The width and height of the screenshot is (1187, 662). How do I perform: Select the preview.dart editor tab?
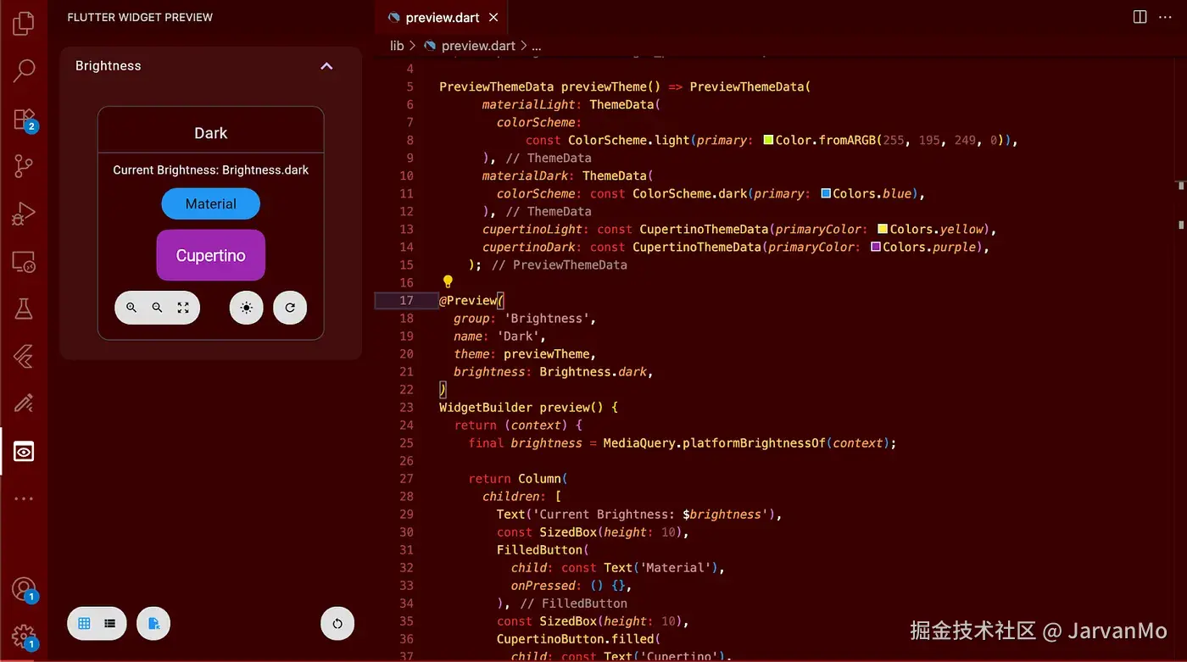coord(443,17)
